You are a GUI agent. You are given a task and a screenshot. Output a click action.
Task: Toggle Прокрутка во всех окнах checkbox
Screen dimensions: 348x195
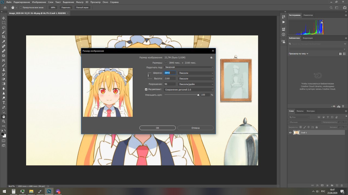21,8
